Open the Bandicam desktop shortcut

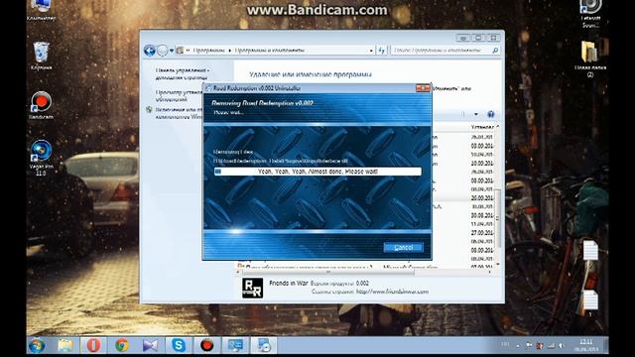(x=41, y=105)
